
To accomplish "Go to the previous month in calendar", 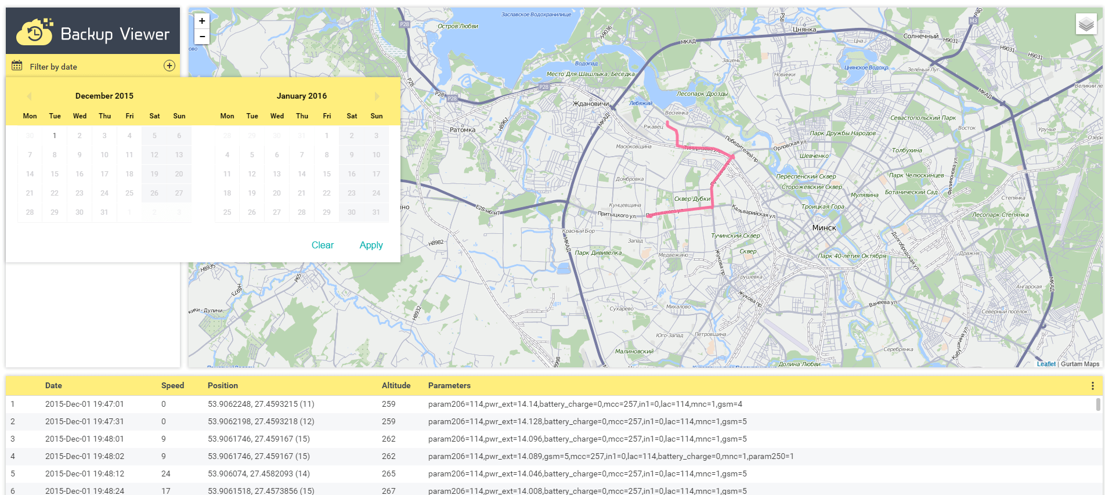I will coord(29,96).
